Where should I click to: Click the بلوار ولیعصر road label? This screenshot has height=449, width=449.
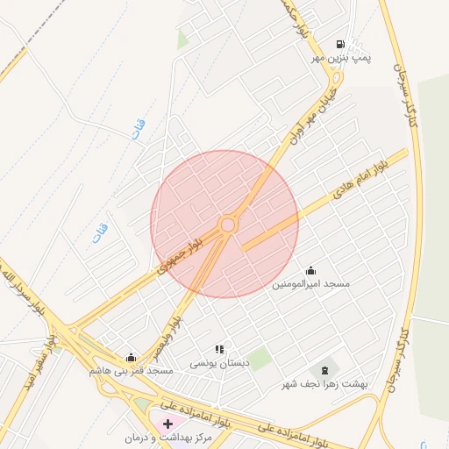(x=168, y=339)
